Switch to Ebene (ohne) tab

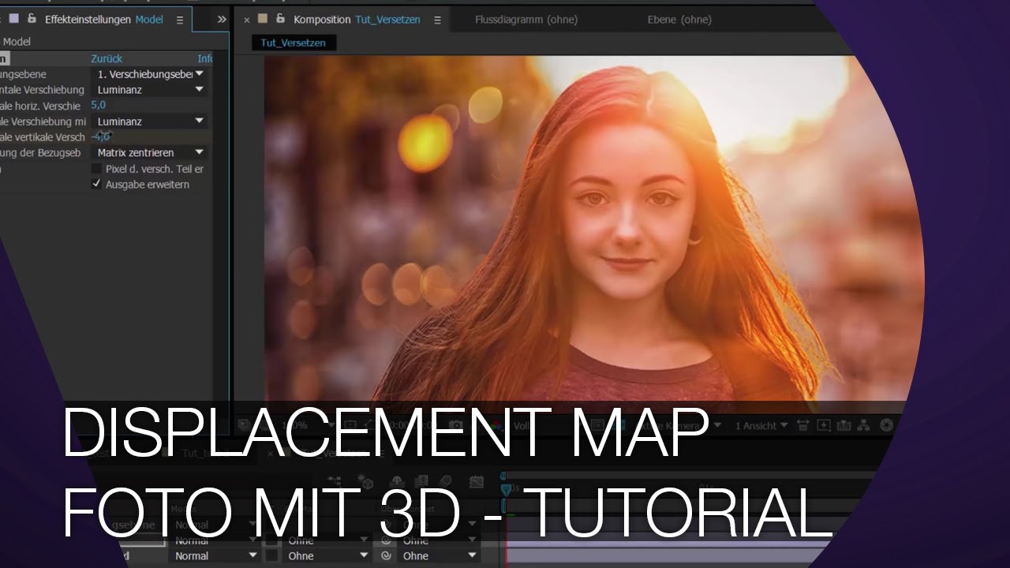tap(679, 20)
